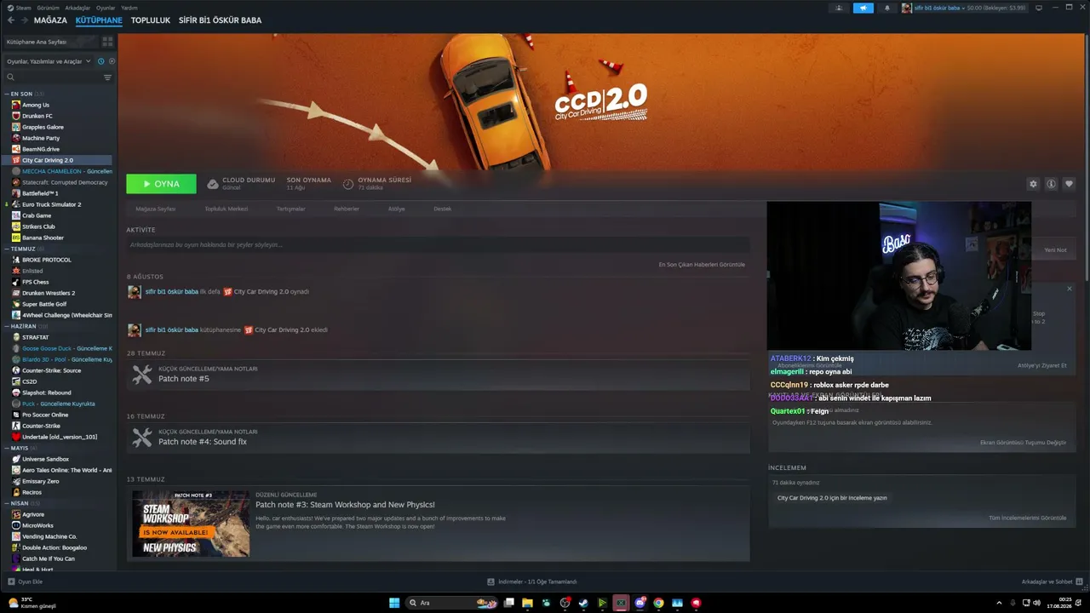Open the Rehberler link

coord(347,209)
